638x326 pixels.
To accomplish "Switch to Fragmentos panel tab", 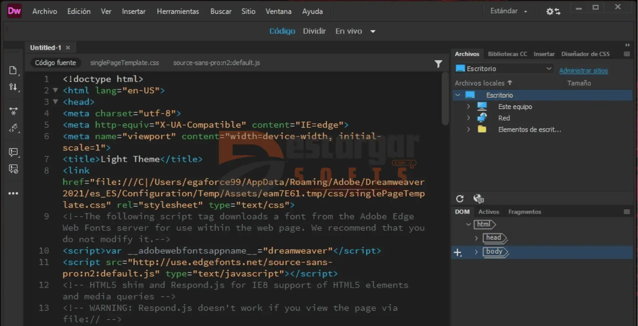I will [524, 212].
